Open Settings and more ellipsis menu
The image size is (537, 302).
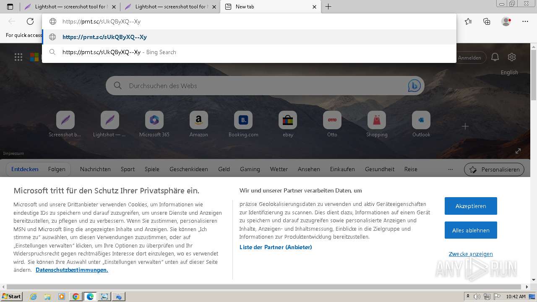pos(525,21)
